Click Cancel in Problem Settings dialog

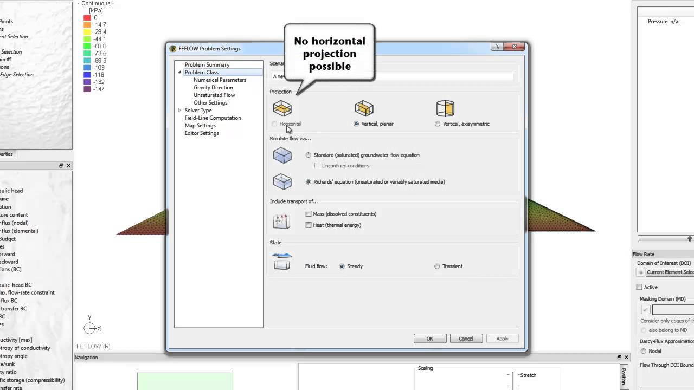(x=466, y=339)
